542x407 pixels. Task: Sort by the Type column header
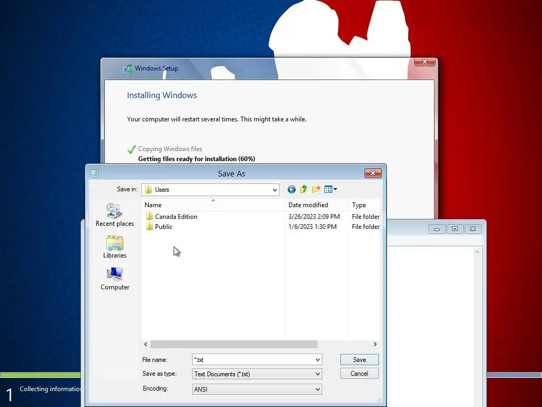364,205
